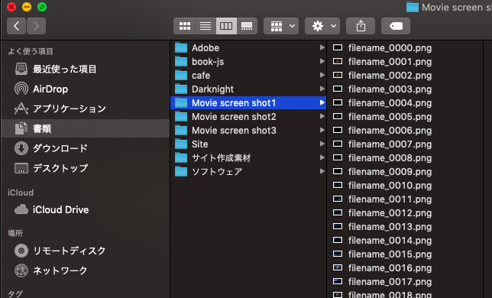
Task: Expand arrow beside Site folder
Action: coord(322,144)
